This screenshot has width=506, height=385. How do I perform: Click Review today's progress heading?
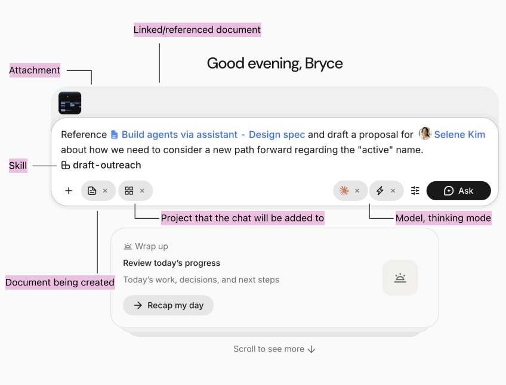click(x=172, y=263)
